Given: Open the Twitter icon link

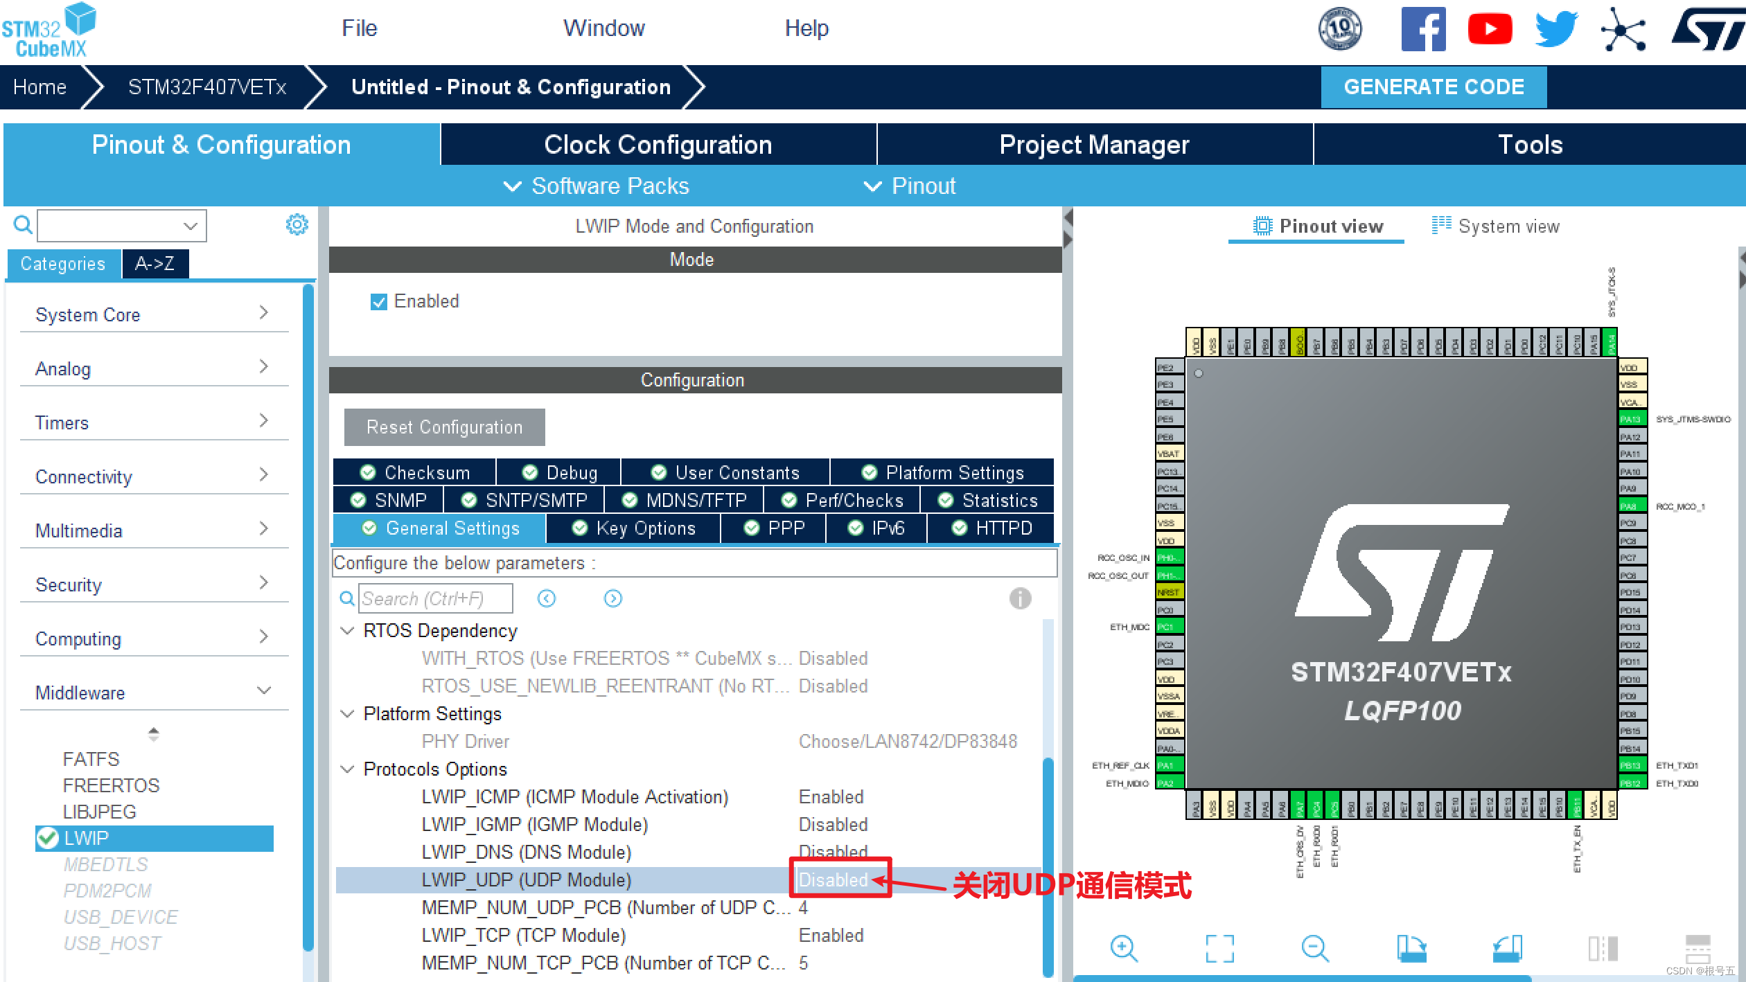Looking at the screenshot, I should tap(1556, 29).
